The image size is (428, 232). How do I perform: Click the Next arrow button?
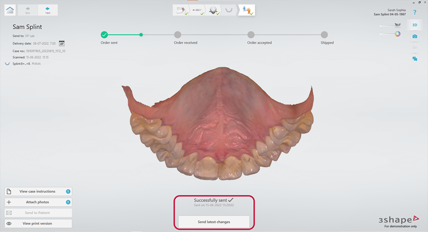point(48,10)
